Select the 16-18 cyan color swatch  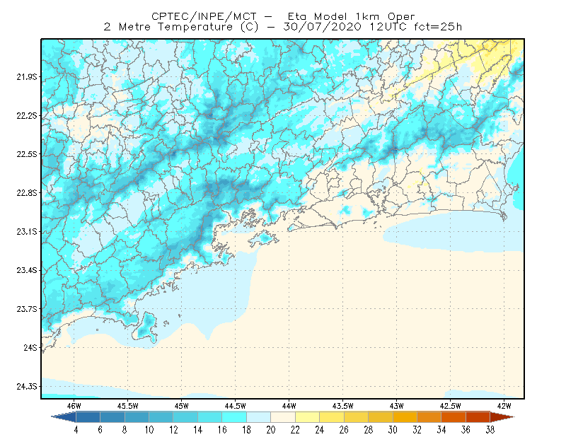coord(234,417)
